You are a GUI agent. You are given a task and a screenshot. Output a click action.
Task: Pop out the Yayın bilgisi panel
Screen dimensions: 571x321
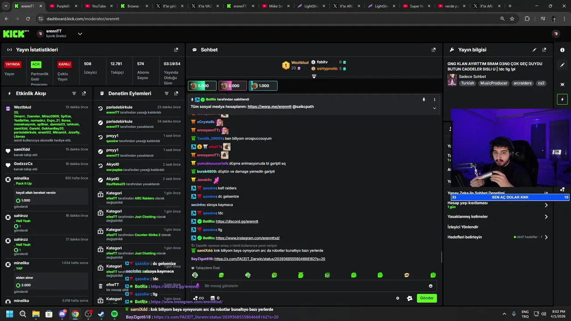pos(544,50)
